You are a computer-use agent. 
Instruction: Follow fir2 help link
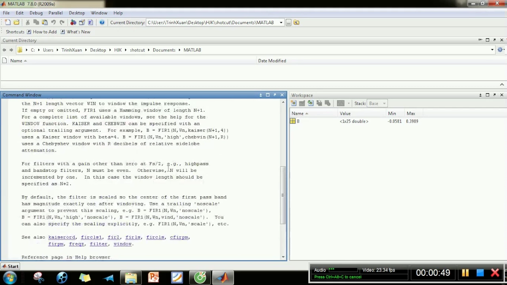[113, 237]
